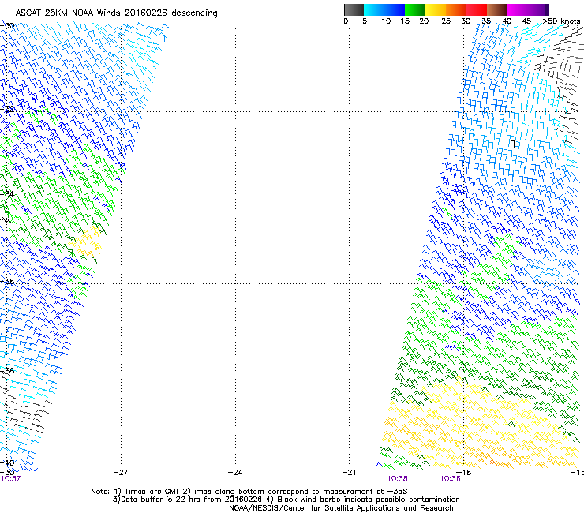Click the '10' label under the color scale
The image size is (584, 513).
coord(386,21)
